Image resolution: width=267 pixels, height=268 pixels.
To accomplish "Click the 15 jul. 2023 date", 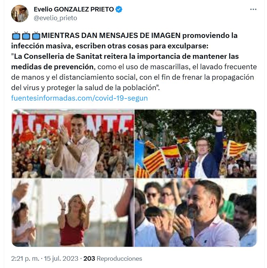I will pos(61,258).
